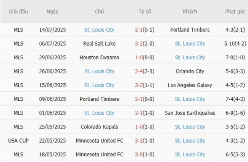Click the Phạt góc column header
Image resolution: width=248 pixels, height=162 pixels.
[235, 11]
